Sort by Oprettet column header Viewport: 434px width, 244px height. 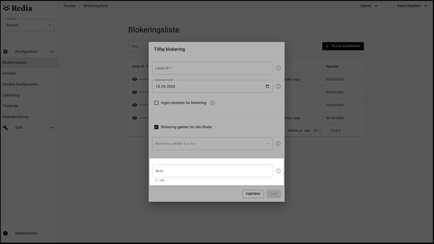[332, 66]
